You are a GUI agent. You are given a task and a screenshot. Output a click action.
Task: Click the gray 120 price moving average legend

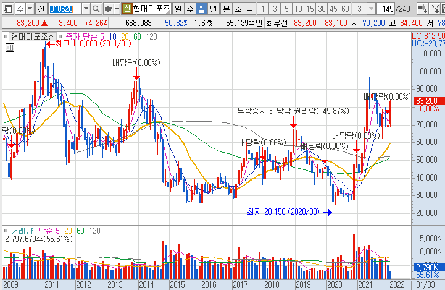click(152, 36)
